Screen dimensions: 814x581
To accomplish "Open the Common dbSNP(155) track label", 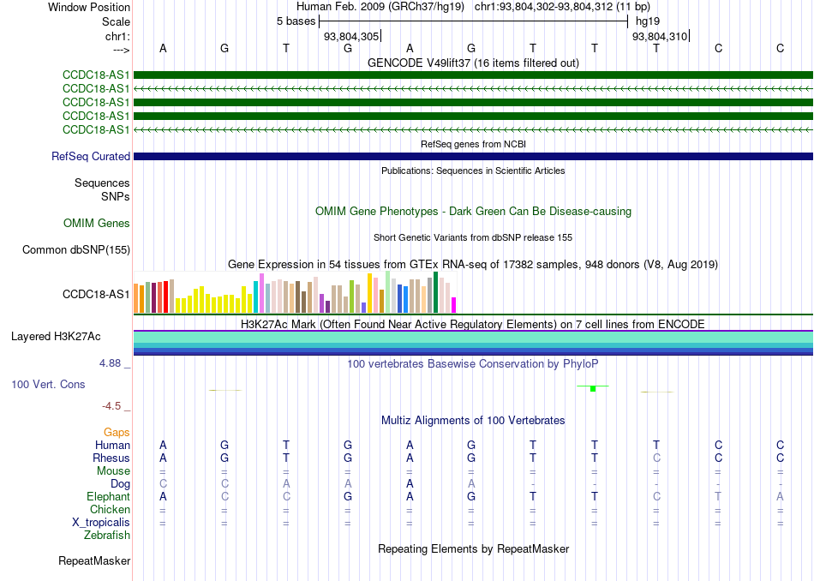I will pos(75,249).
